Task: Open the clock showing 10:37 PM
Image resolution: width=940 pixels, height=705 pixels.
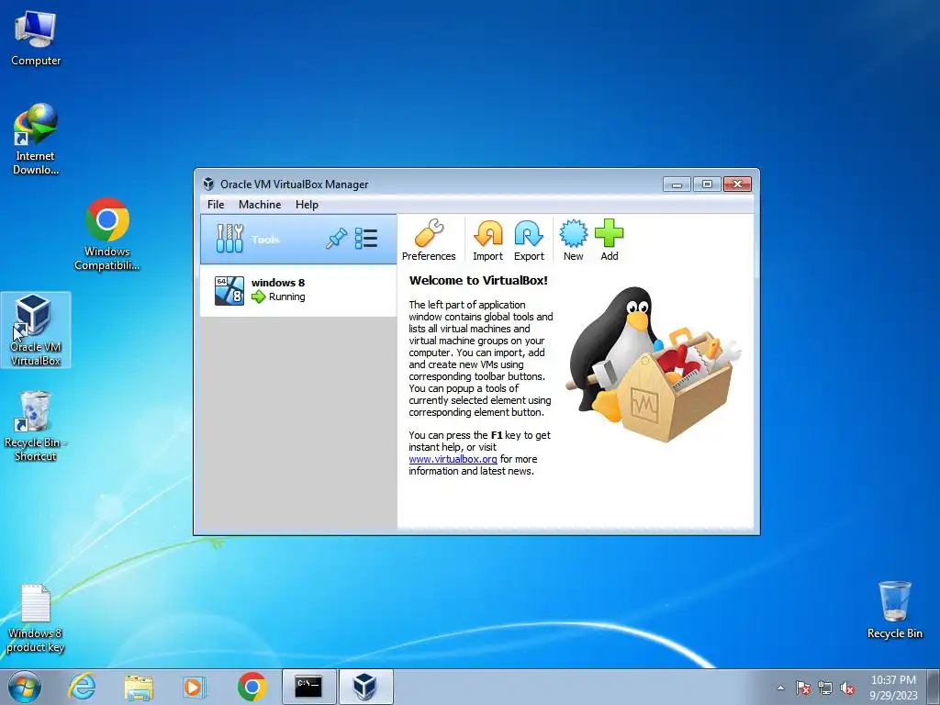Action: [x=893, y=688]
